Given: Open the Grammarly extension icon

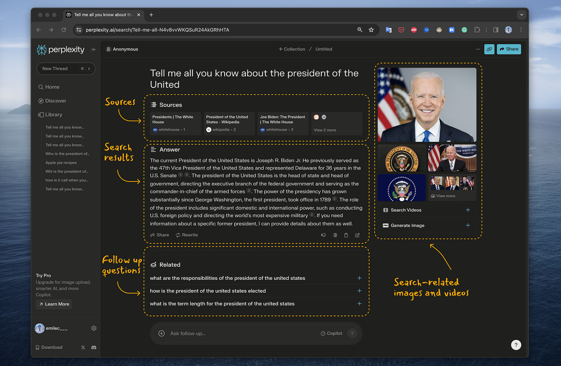Looking at the screenshot, I should (464, 30).
